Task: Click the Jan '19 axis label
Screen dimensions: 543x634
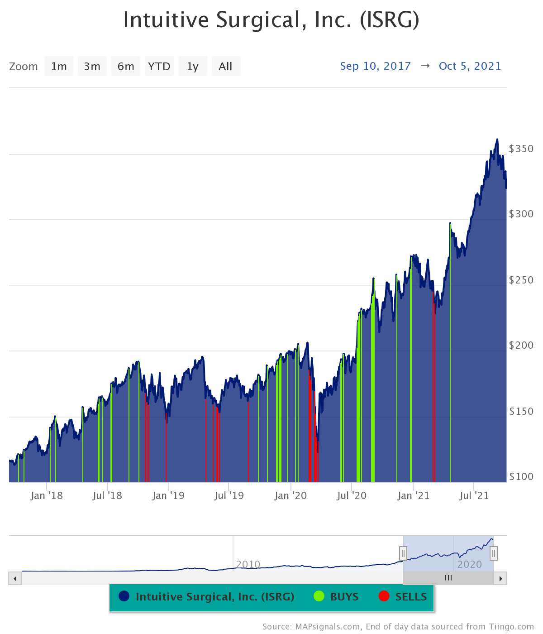Action: tap(168, 495)
